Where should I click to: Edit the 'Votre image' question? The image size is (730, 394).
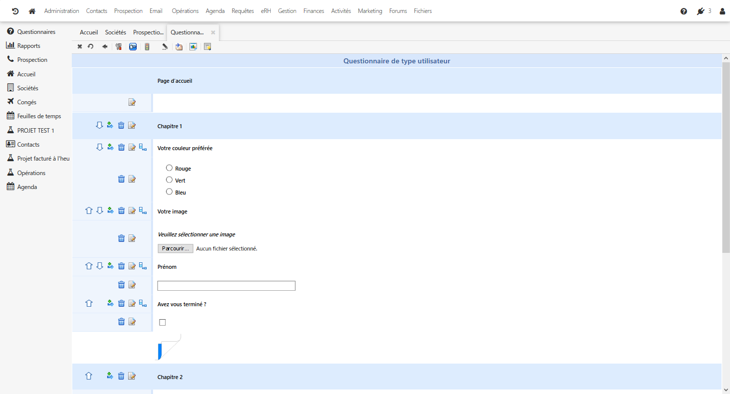(x=132, y=210)
